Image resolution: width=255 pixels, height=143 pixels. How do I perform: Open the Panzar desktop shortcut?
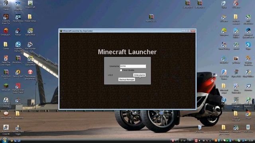pos(18,32)
